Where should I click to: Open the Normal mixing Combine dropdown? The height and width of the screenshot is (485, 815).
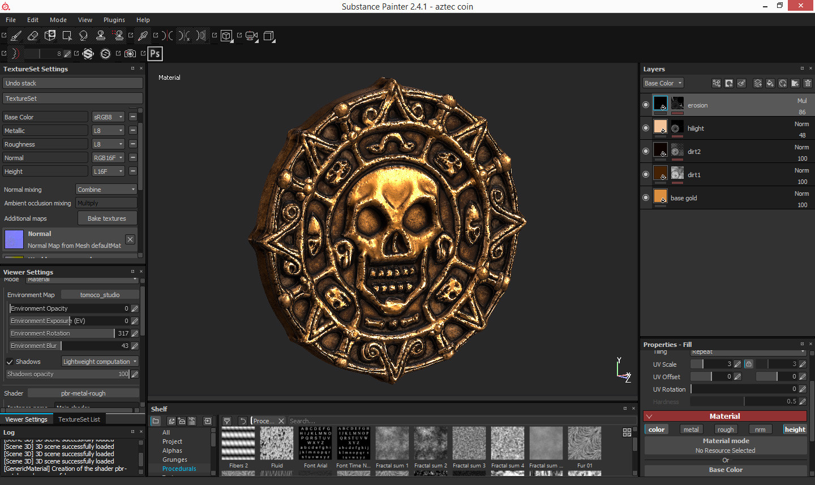pyautogui.click(x=106, y=190)
